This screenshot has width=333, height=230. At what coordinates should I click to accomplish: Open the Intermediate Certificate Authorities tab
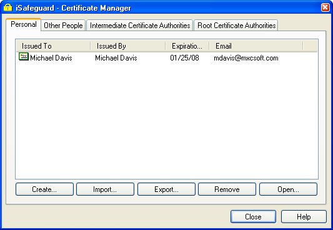[x=140, y=26]
